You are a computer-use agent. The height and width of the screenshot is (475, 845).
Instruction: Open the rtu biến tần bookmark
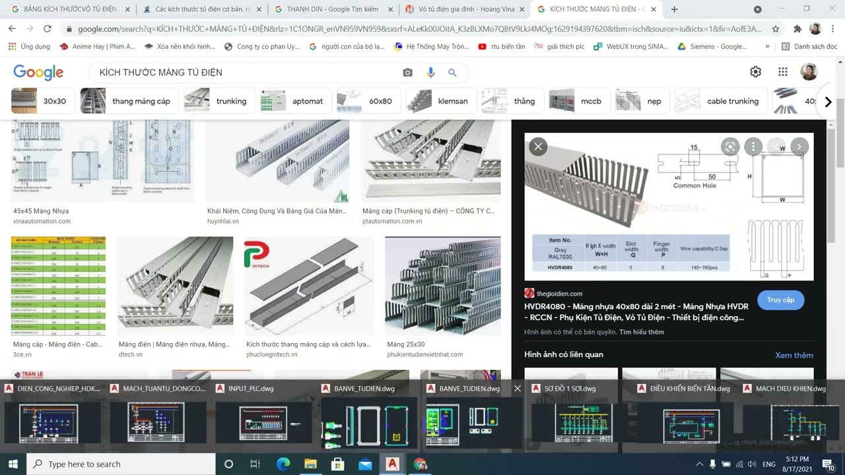click(x=502, y=47)
